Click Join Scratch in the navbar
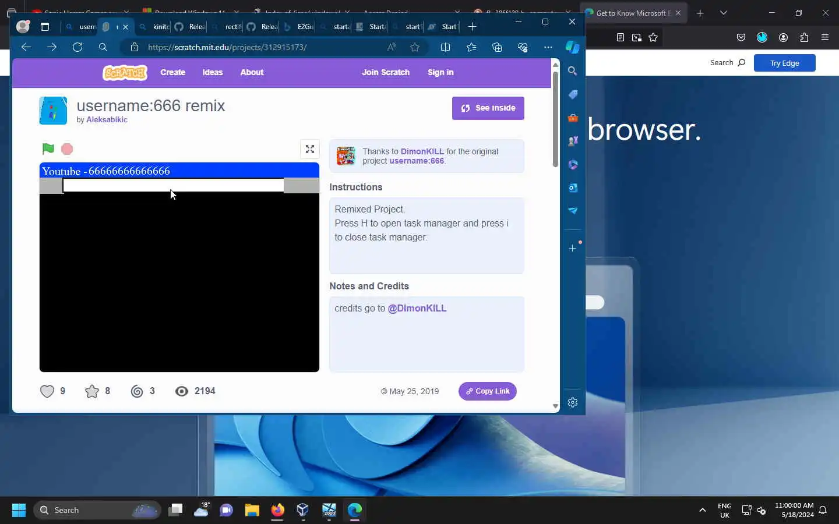Image resolution: width=839 pixels, height=524 pixels. coord(386,72)
